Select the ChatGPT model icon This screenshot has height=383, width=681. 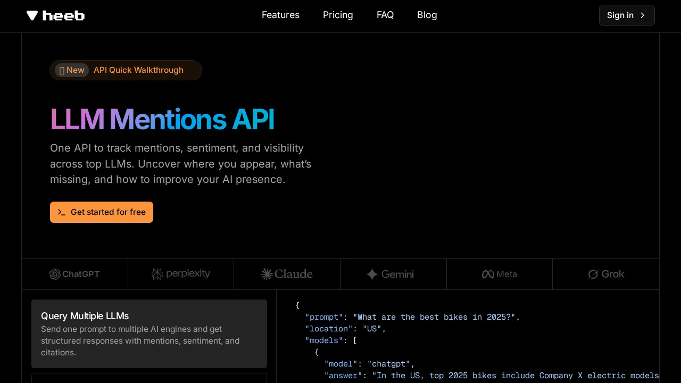coord(55,274)
